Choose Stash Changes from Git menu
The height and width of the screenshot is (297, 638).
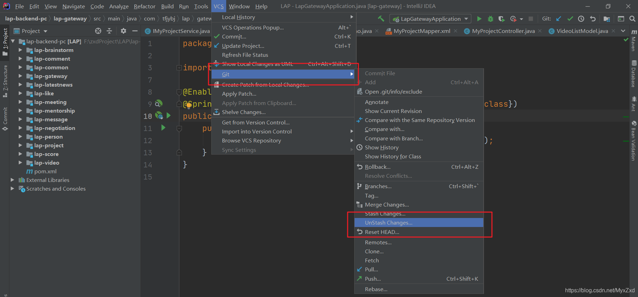click(419, 214)
